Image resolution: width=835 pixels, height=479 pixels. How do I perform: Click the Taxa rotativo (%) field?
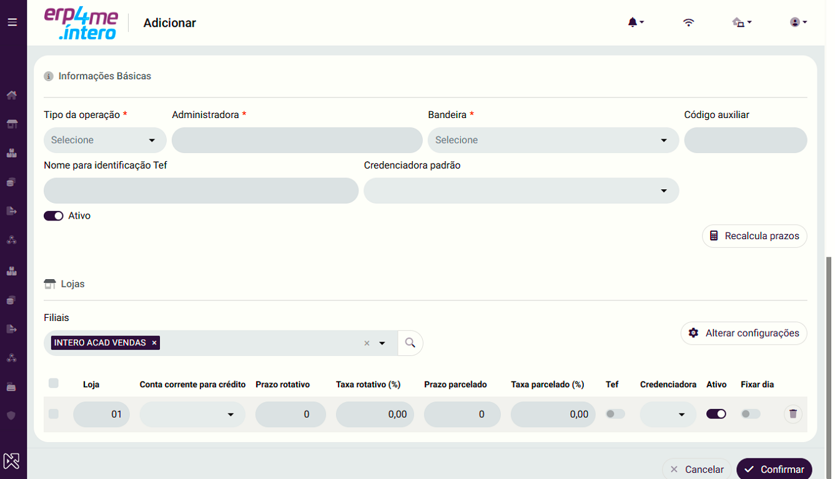375,415
